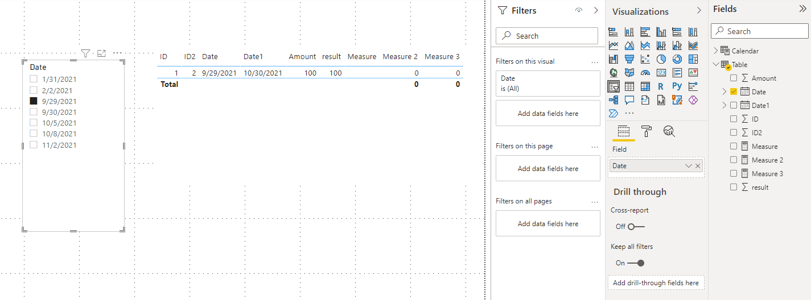Select the Gauge visual
This screenshot has width=811, height=300.
(645, 73)
